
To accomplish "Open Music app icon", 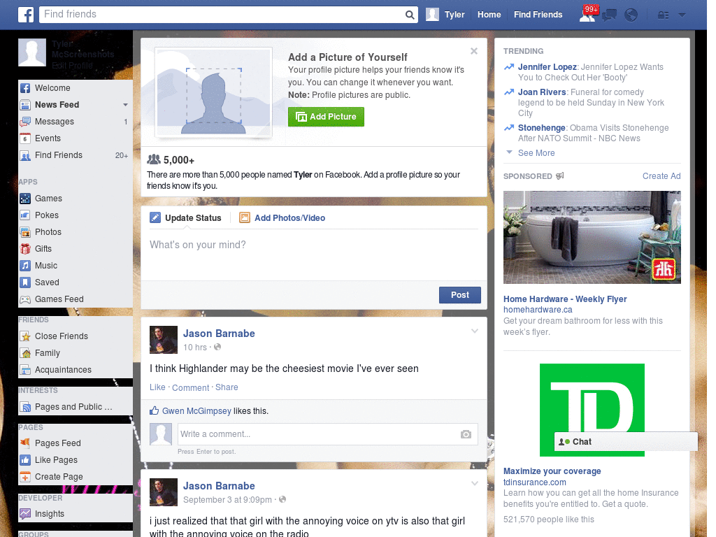I will coord(25,266).
